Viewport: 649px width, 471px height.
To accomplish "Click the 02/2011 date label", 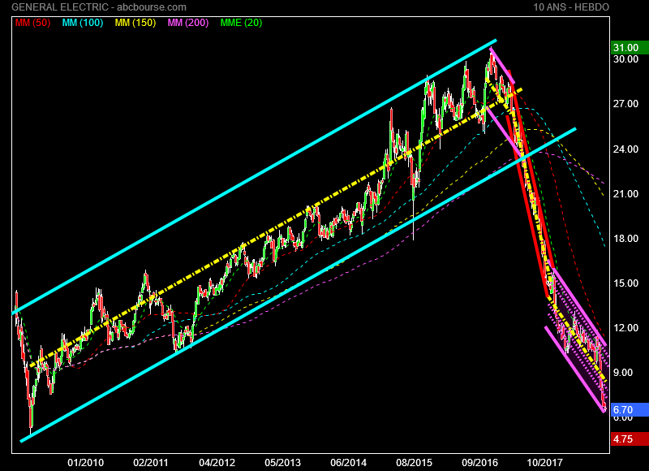I will 151,463.
